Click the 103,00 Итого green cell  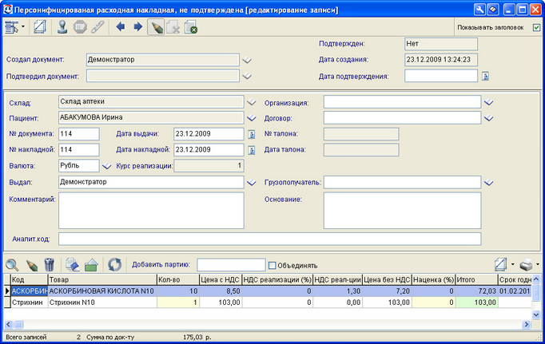coord(476,302)
